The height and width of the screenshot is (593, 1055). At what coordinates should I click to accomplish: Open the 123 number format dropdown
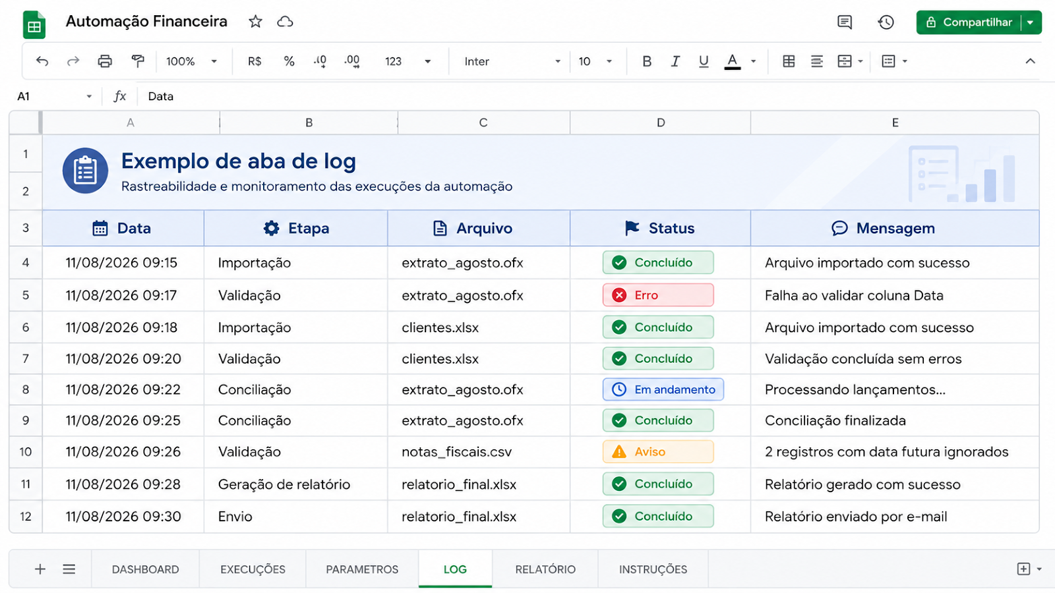[407, 61]
